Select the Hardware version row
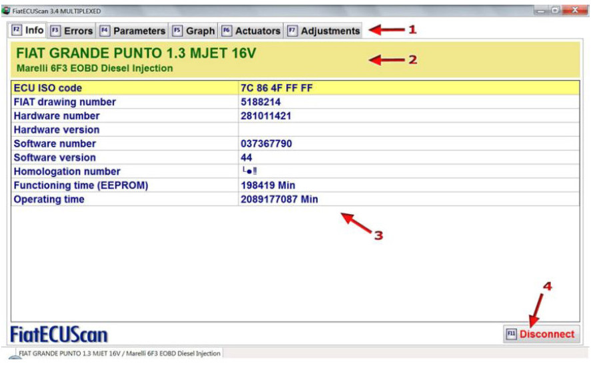Image resolution: width=591 pixels, height=372 pixels. click(x=296, y=130)
